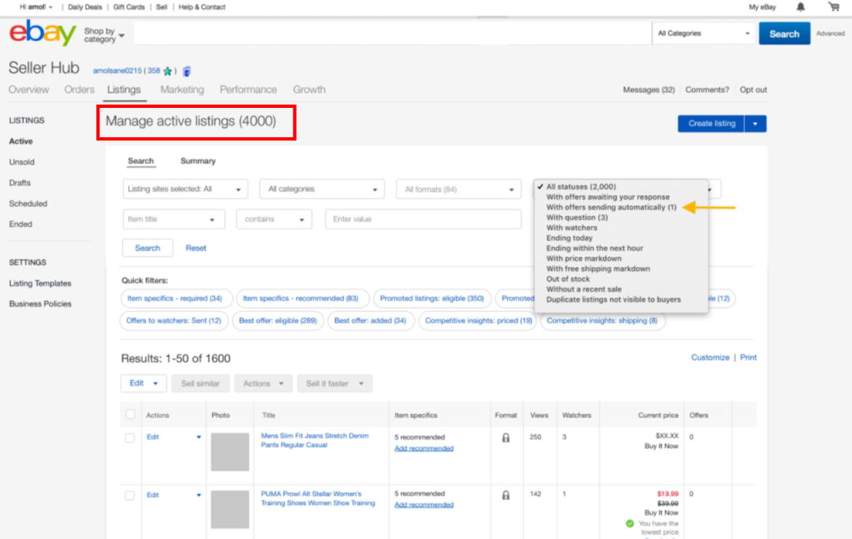Click the feedback star icon beside 358
The width and height of the screenshot is (852, 539).
[x=167, y=71]
